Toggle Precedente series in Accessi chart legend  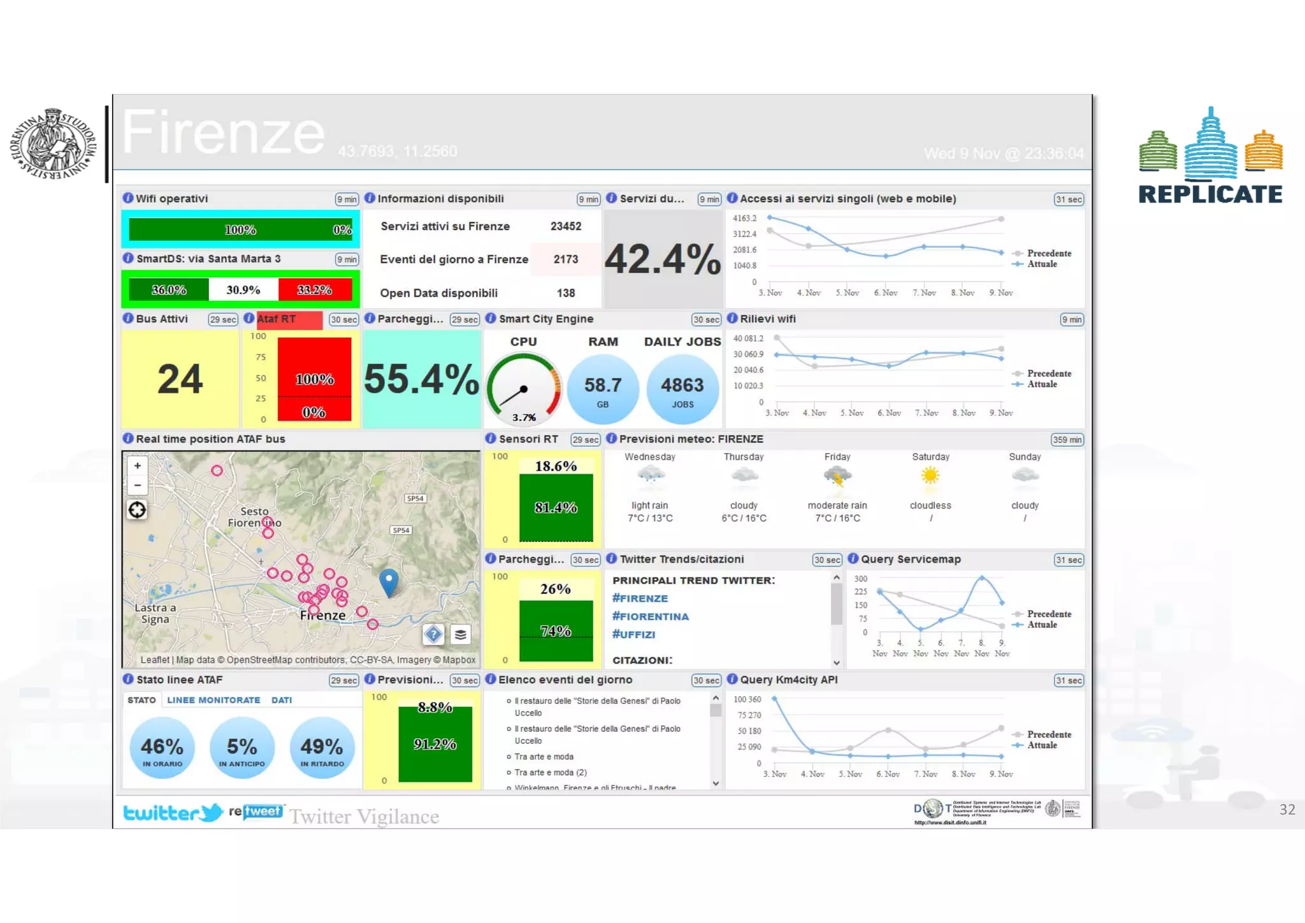point(1048,253)
